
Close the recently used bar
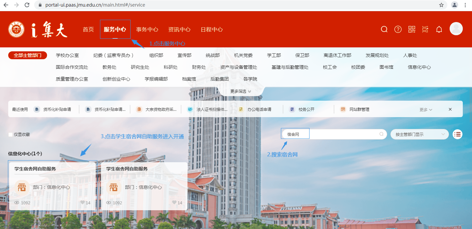450,109
